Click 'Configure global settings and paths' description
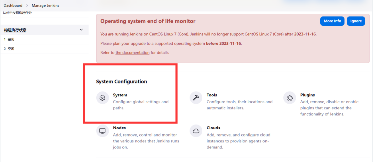The height and width of the screenshot is (162, 373). [x=141, y=105]
